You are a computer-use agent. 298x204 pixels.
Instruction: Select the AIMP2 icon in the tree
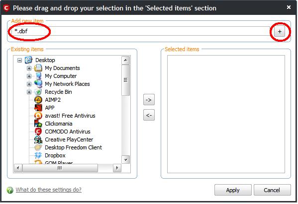click(38, 100)
